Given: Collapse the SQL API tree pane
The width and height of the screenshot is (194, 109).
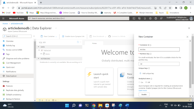Looking at the screenshot, I should click(x=80, y=42).
